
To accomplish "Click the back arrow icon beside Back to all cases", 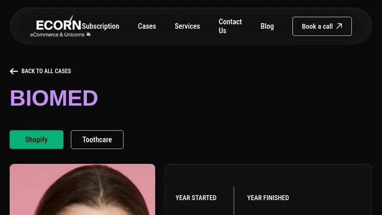I will point(14,71).
